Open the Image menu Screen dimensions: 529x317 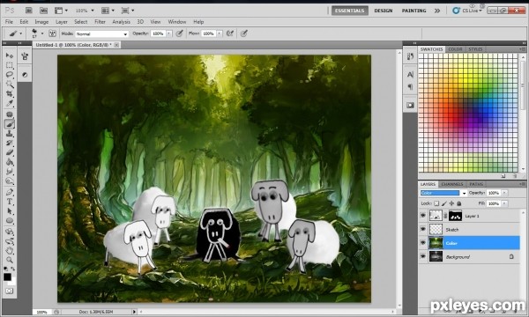(41, 21)
